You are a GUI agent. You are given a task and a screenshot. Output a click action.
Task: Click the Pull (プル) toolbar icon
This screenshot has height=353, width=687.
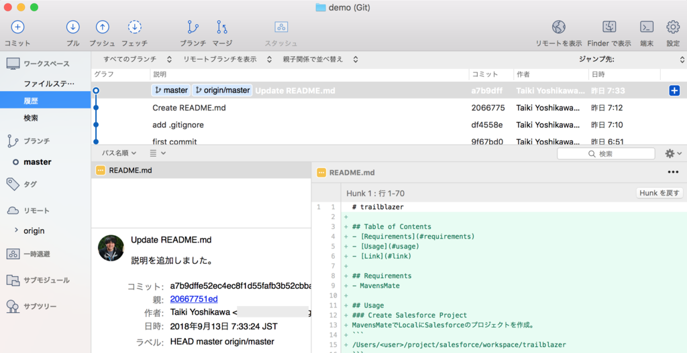coord(72,27)
